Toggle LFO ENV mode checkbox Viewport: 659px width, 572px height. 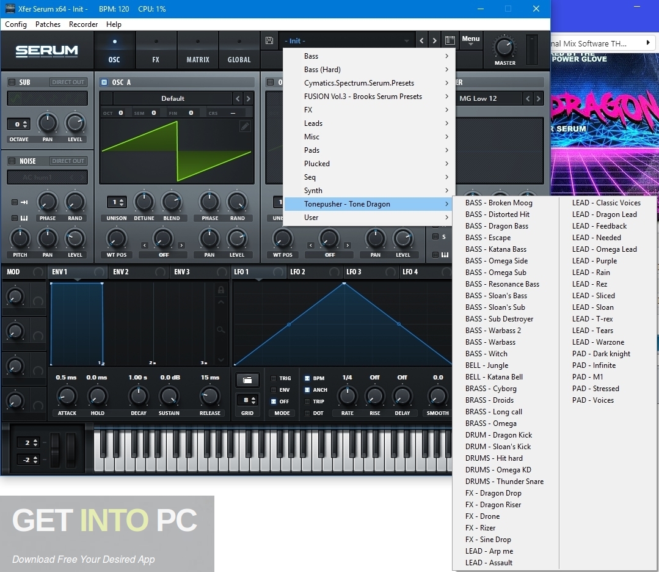point(274,390)
